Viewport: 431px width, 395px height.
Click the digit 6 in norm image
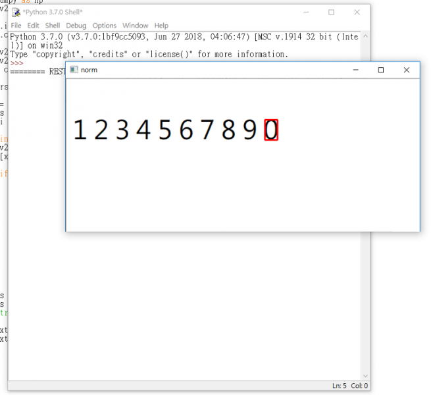tap(186, 130)
